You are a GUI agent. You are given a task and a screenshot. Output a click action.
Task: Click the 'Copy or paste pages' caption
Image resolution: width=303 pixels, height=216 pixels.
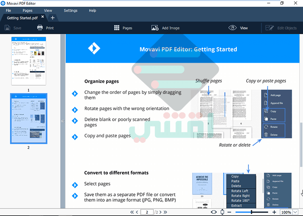tap(266, 81)
